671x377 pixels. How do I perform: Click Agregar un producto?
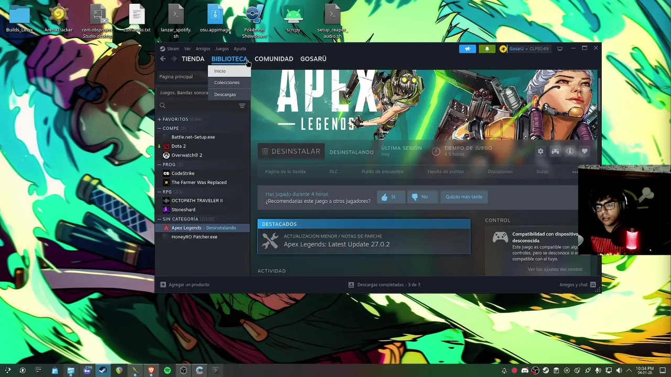(x=185, y=285)
